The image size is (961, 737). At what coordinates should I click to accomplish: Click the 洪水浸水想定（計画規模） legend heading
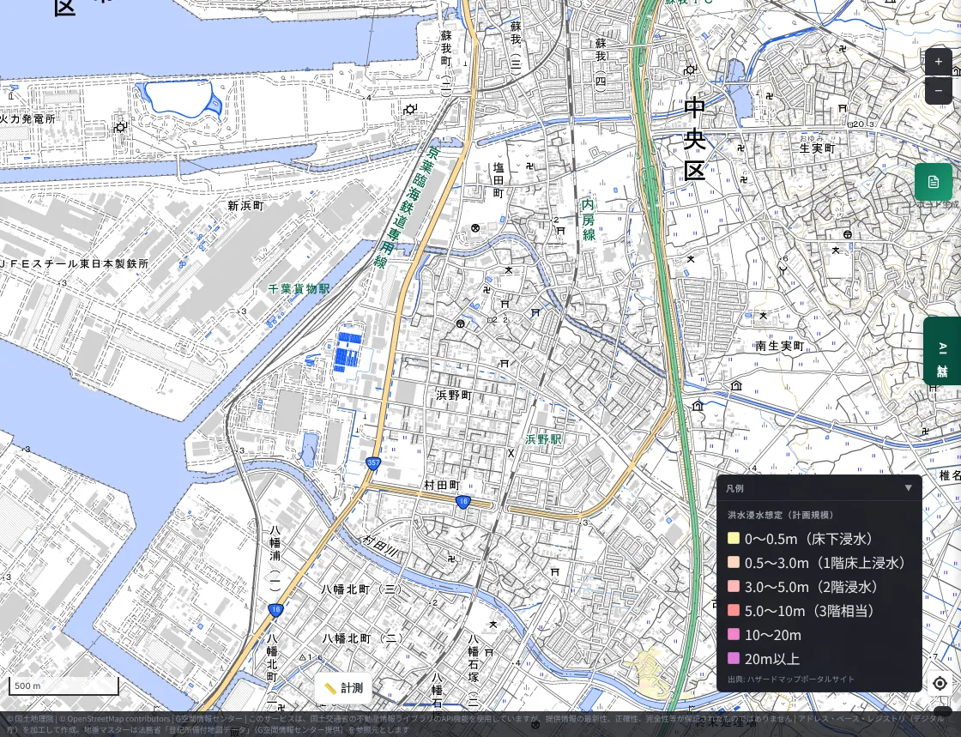tap(781, 516)
